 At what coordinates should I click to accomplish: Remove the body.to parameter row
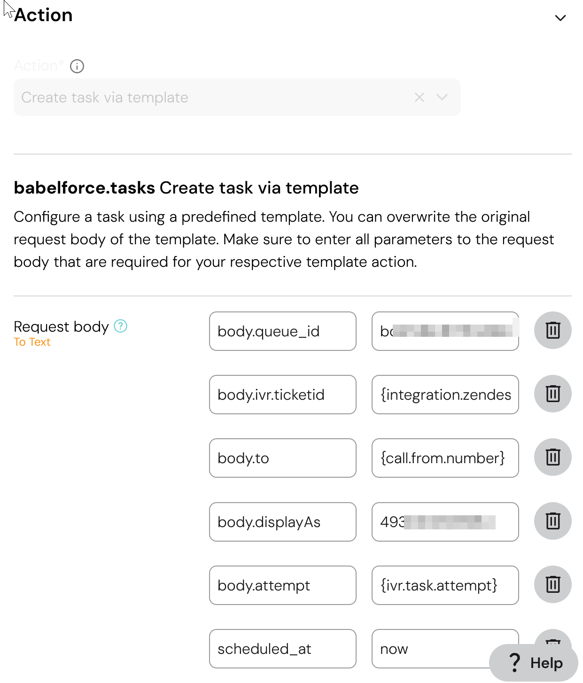click(552, 457)
